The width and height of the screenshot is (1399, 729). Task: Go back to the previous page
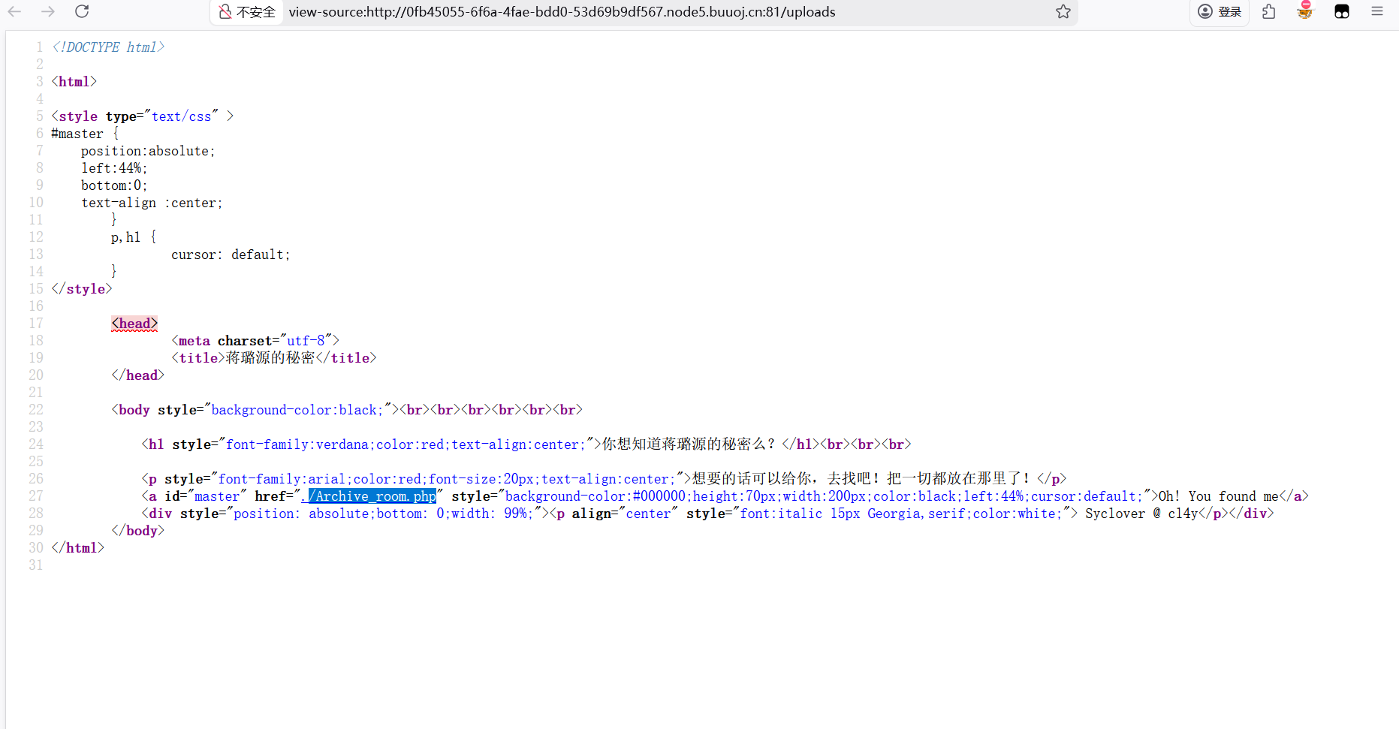pos(14,11)
